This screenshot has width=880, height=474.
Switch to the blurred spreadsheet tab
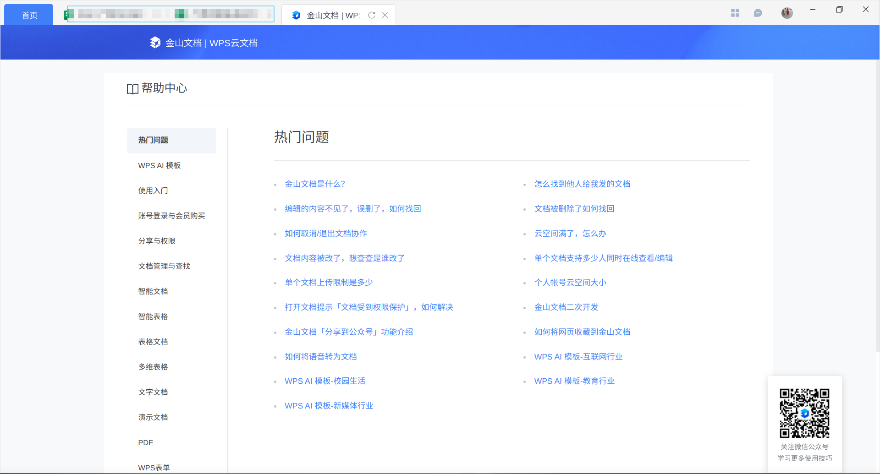[170, 14]
